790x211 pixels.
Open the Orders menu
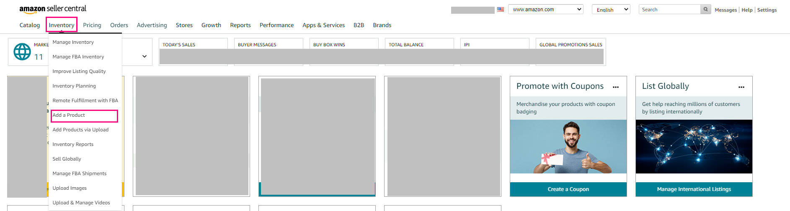coord(119,25)
